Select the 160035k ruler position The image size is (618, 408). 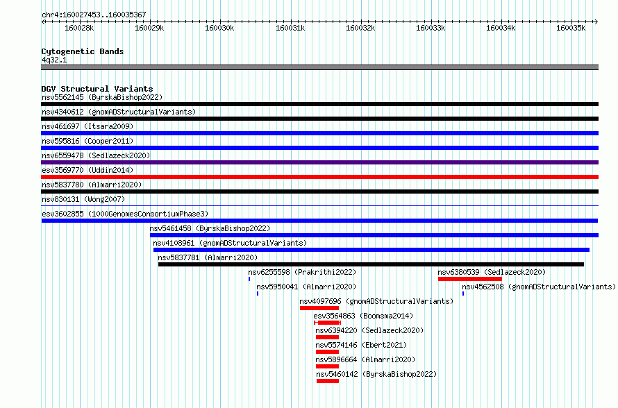[x=571, y=28]
